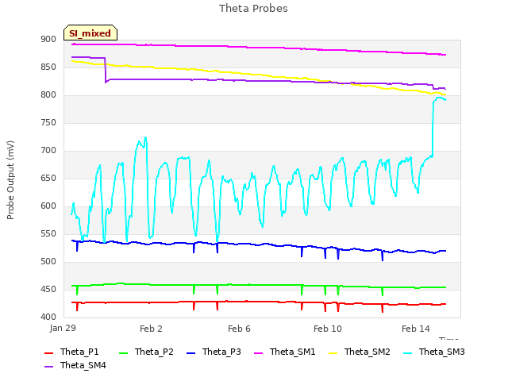Click the blue Theta_P3 legend swatch

(x=190, y=352)
